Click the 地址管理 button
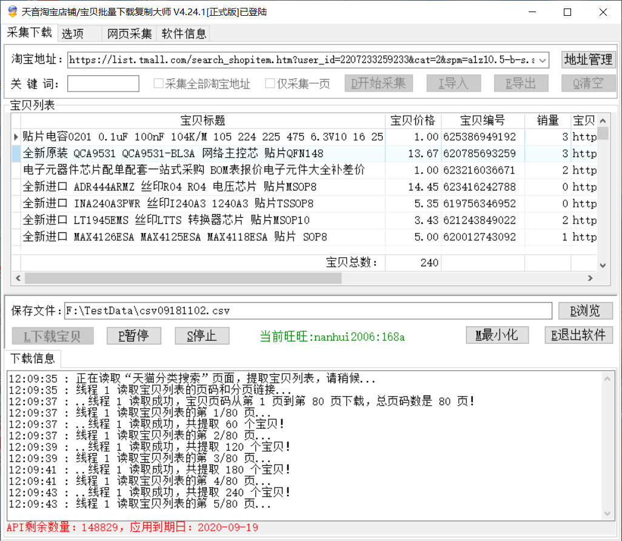 coord(587,59)
